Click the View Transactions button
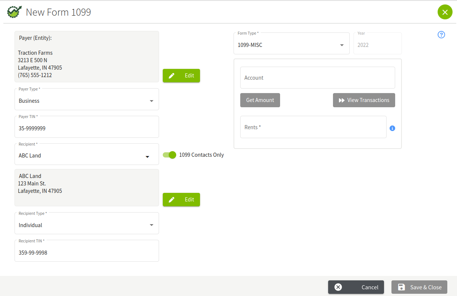The image size is (457, 296). tap(364, 100)
